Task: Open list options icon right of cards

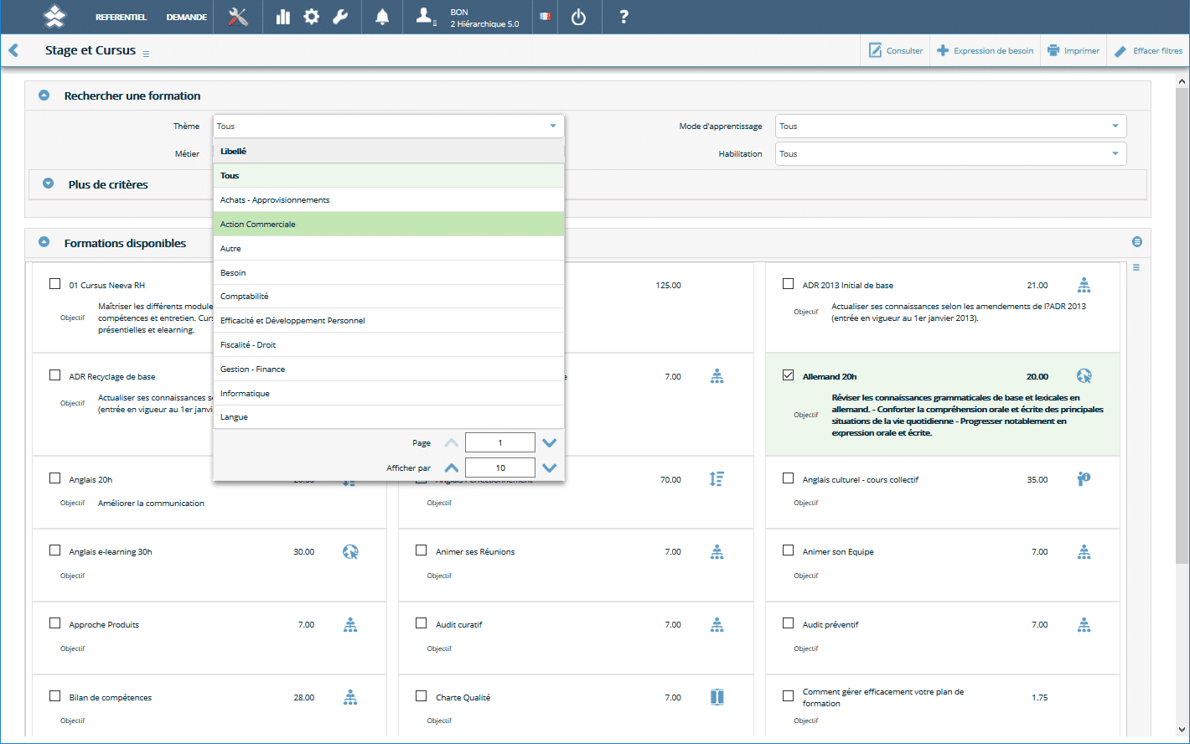Action: 1136,268
